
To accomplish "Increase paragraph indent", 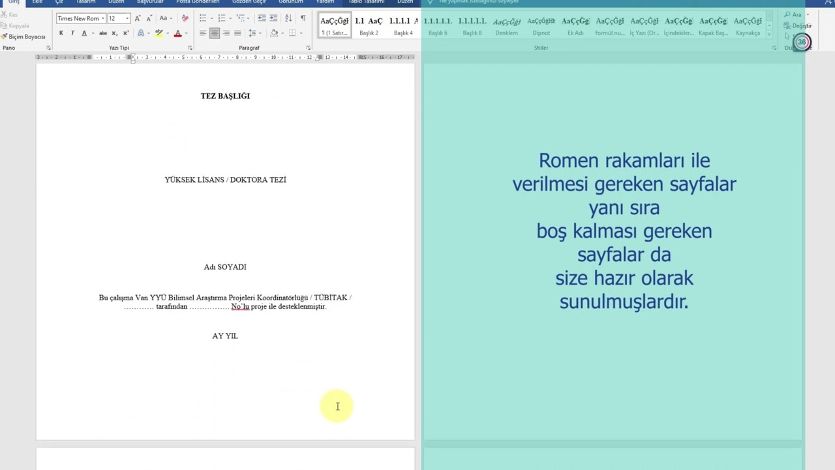I will pos(273,18).
